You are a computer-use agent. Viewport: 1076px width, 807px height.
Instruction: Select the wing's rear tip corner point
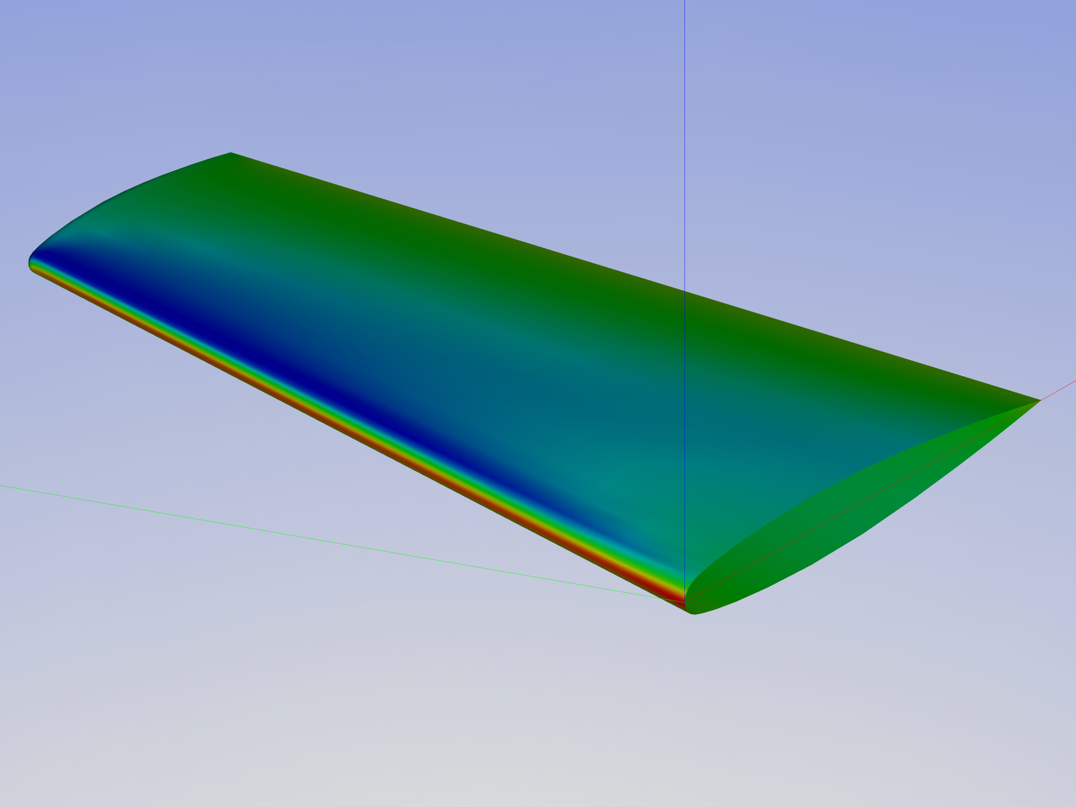click(x=230, y=153)
